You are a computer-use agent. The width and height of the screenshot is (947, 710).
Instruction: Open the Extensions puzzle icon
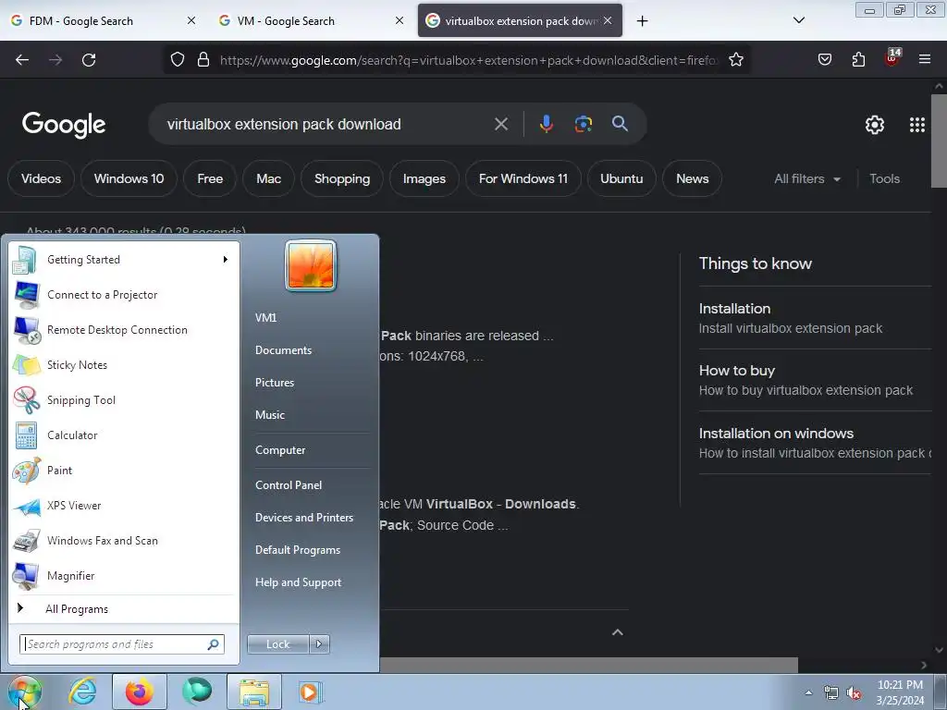pyautogui.click(x=858, y=60)
